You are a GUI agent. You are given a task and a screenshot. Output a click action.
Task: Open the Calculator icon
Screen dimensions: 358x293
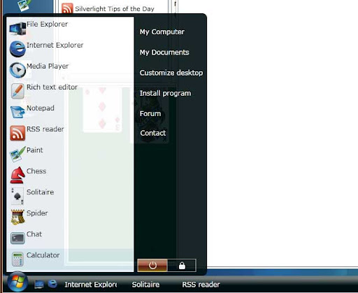tap(17, 259)
